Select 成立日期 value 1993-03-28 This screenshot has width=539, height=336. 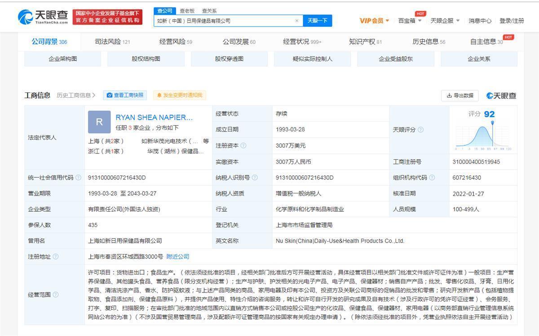(290, 130)
